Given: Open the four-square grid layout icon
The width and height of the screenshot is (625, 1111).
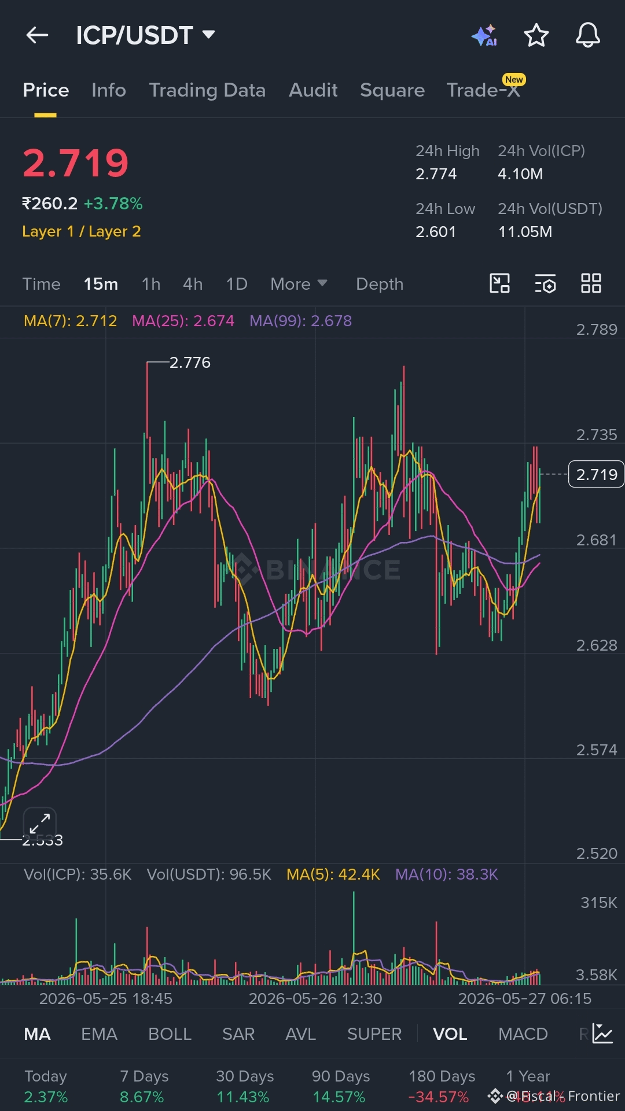Looking at the screenshot, I should tap(591, 283).
